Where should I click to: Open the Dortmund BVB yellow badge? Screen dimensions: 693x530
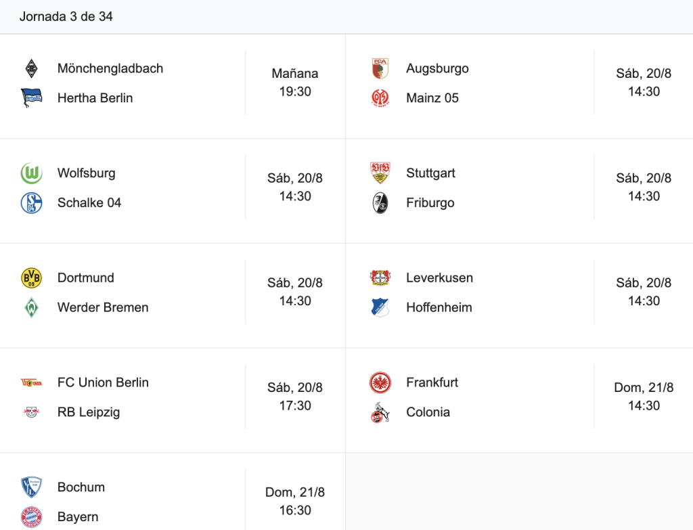pos(31,278)
